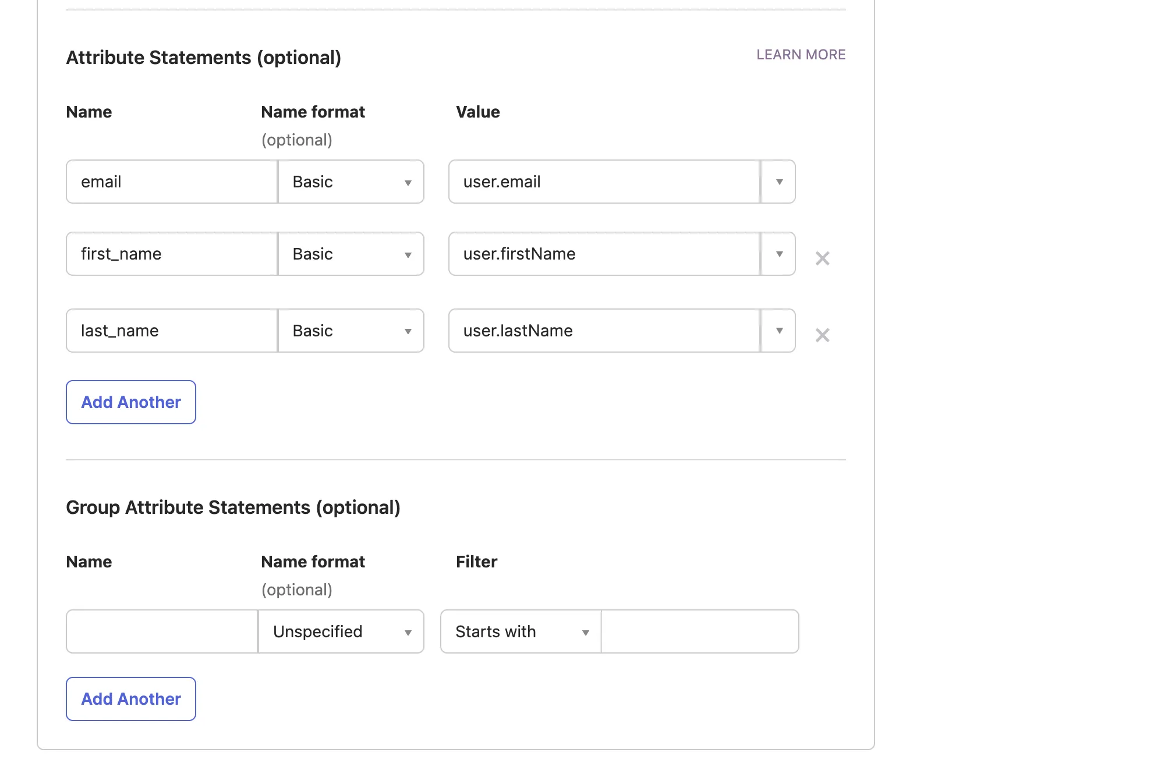Screen dimensions: 1161x781
Task: Expand the value dropdown for user.lastName
Action: pyautogui.click(x=778, y=331)
